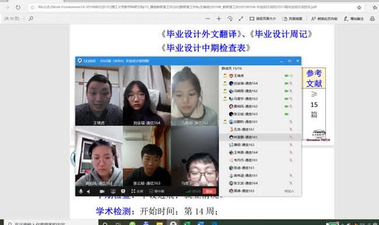The height and width of the screenshot is (225, 379).
Task: Zoom out with the minus icon in PDF toolbar
Action: click(x=208, y=19)
